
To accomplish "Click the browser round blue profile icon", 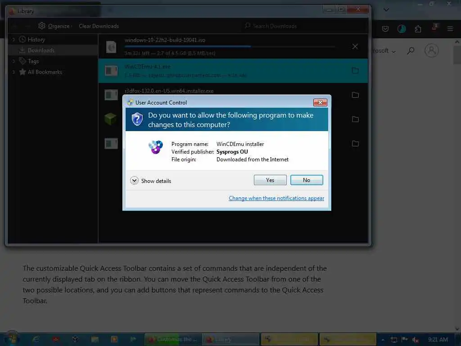I will click(x=401, y=29).
